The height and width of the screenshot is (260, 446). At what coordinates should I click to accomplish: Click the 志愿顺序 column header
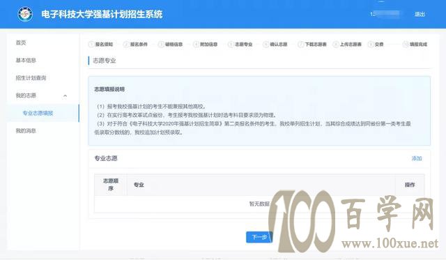pyautogui.click(x=111, y=185)
